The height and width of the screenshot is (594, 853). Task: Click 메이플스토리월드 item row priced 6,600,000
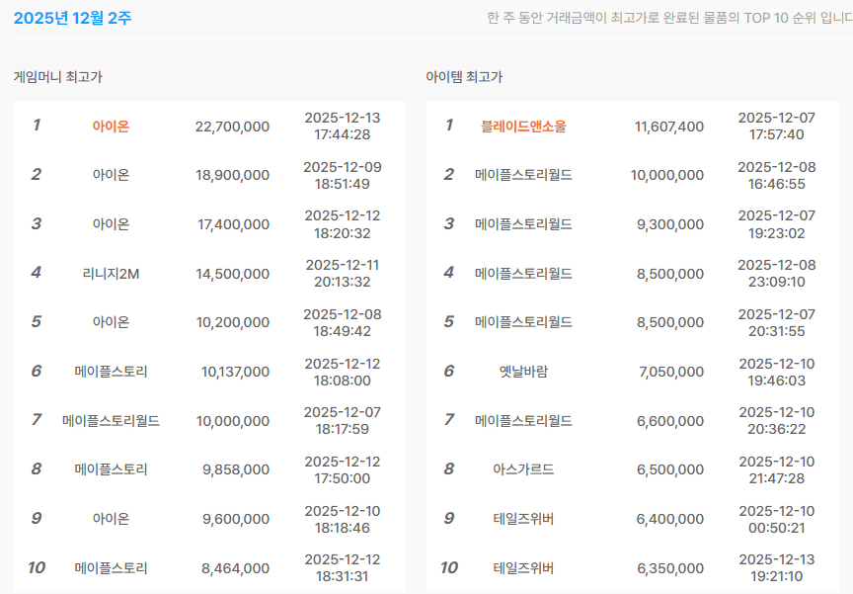tap(523, 421)
